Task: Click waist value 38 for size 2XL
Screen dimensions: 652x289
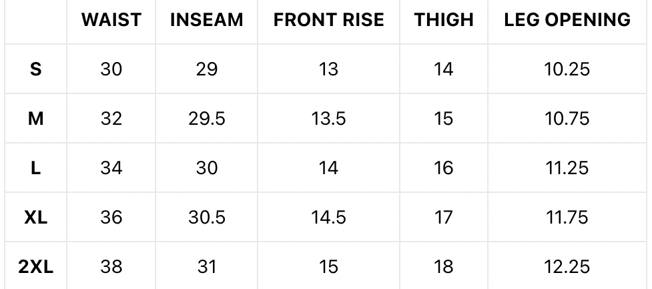Action: [111, 267]
